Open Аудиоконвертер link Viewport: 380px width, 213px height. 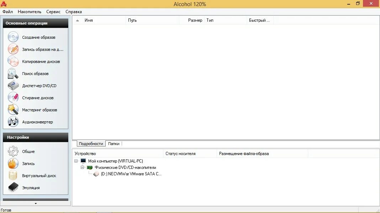37,122
